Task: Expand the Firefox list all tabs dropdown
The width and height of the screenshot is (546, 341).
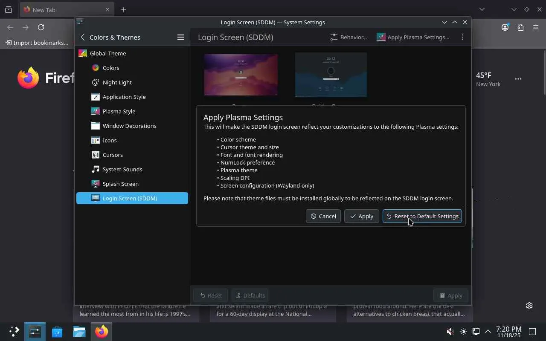Action: (482, 9)
